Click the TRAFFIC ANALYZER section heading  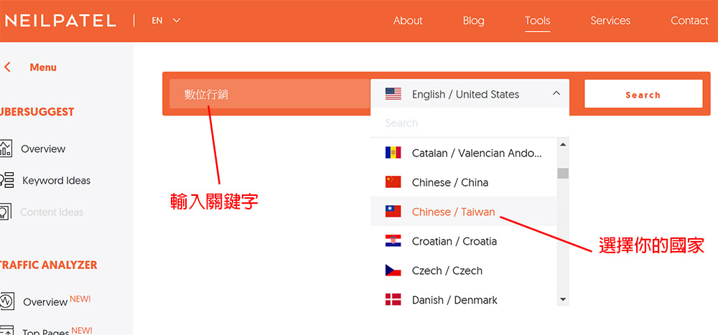coord(49,265)
